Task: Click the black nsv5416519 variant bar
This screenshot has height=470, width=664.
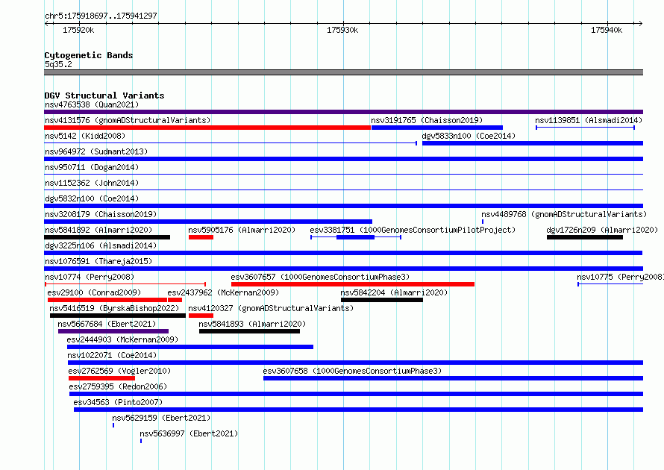Action: click(x=118, y=316)
